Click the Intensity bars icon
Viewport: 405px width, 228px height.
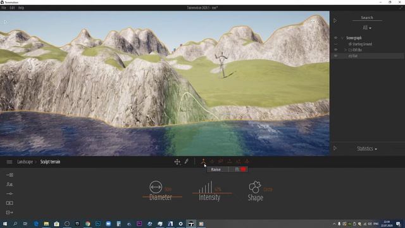(206, 187)
